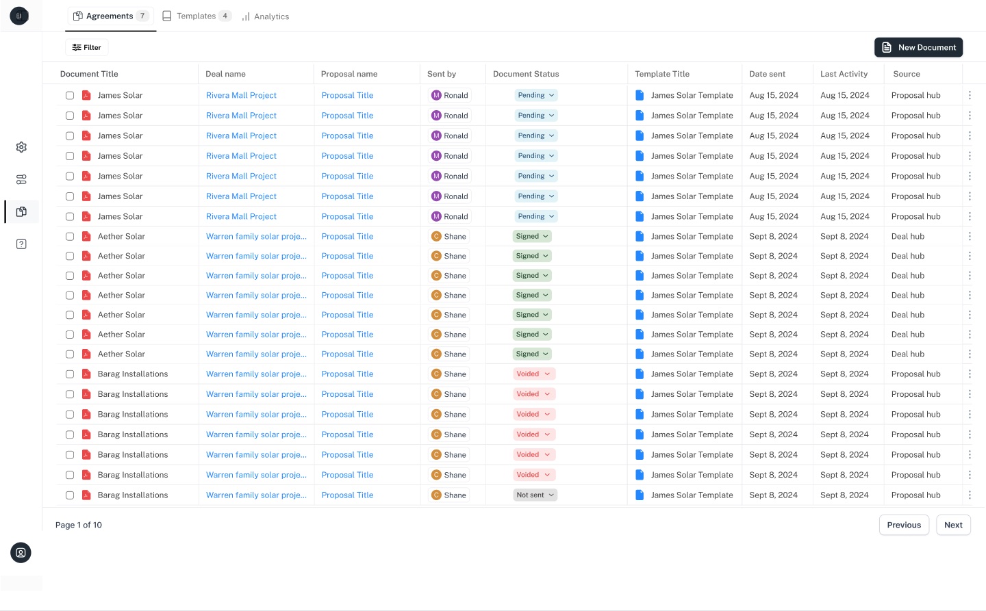986x611 pixels.
Task: Expand the Pending status in first James Solar row
Action: pyautogui.click(x=536, y=95)
